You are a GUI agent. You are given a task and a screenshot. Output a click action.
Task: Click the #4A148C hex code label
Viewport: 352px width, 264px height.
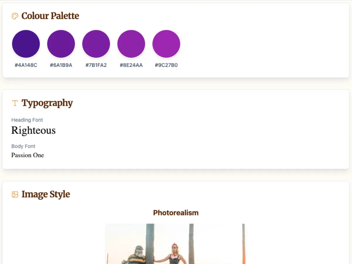26,65
